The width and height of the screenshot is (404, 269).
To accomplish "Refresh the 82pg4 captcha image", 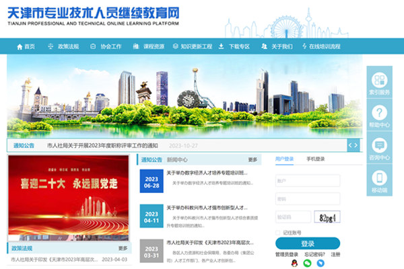I will click(x=327, y=217).
